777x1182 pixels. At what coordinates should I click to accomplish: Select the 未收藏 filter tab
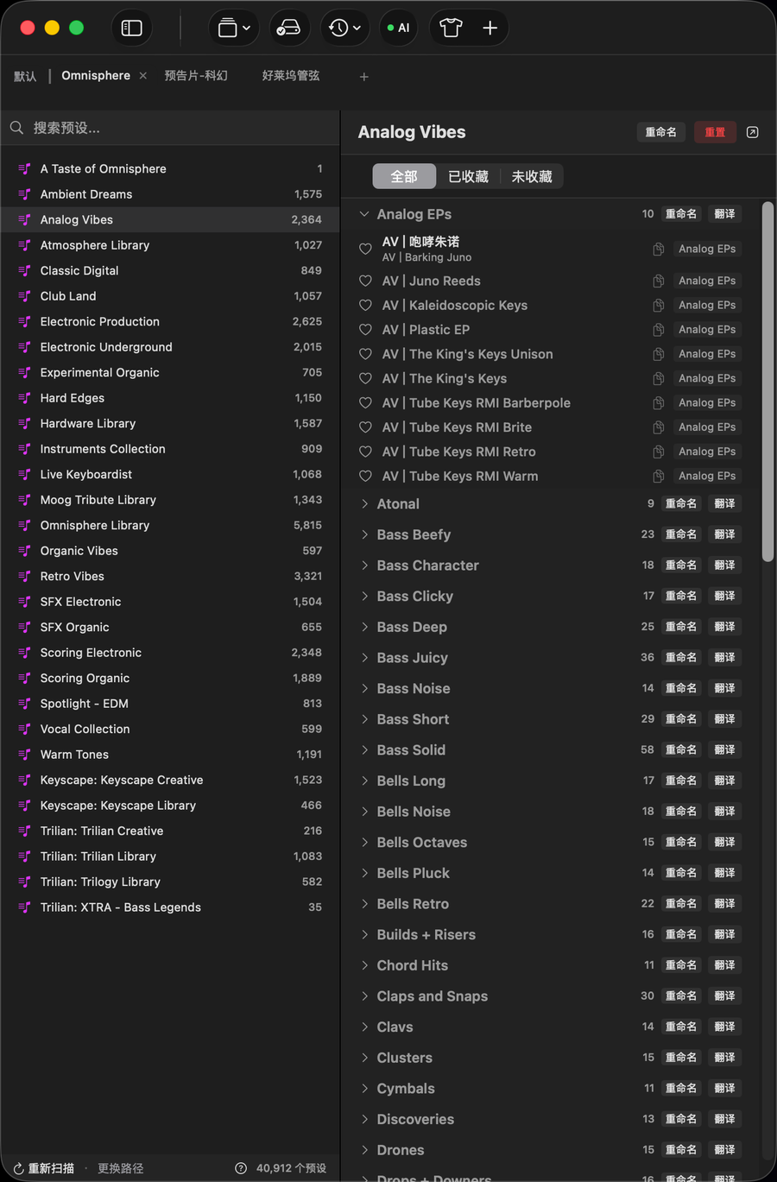pos(532,176)
